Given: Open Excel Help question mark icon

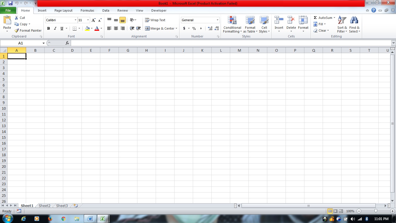Looking at the screenshot, I should [x=374, y=10].
